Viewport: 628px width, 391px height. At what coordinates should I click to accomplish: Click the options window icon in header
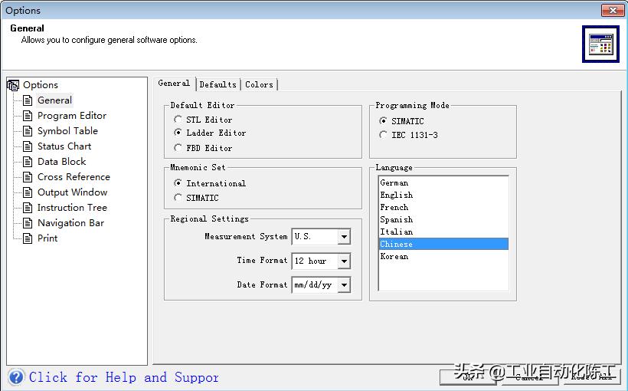coord(600,44)
